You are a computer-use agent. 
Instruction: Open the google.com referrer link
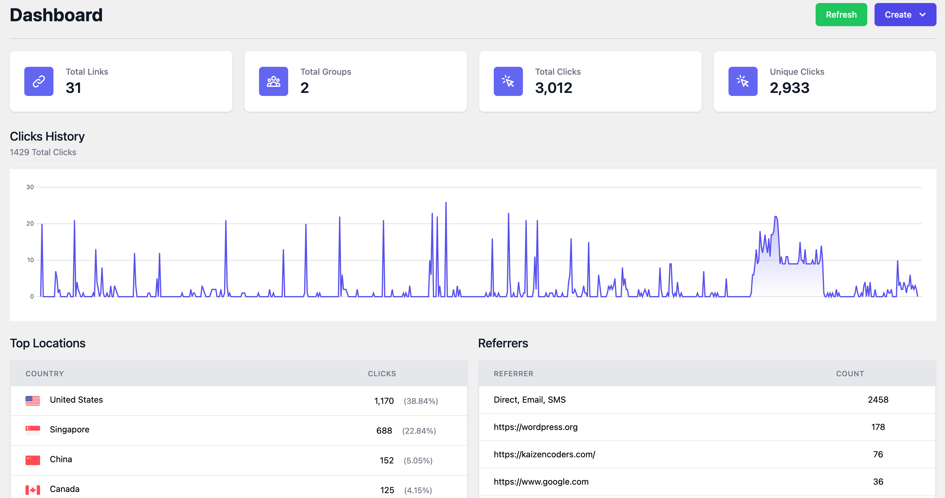(x=541, y=482)
